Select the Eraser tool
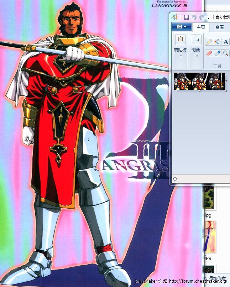The image size is (230, 287). 209,53
